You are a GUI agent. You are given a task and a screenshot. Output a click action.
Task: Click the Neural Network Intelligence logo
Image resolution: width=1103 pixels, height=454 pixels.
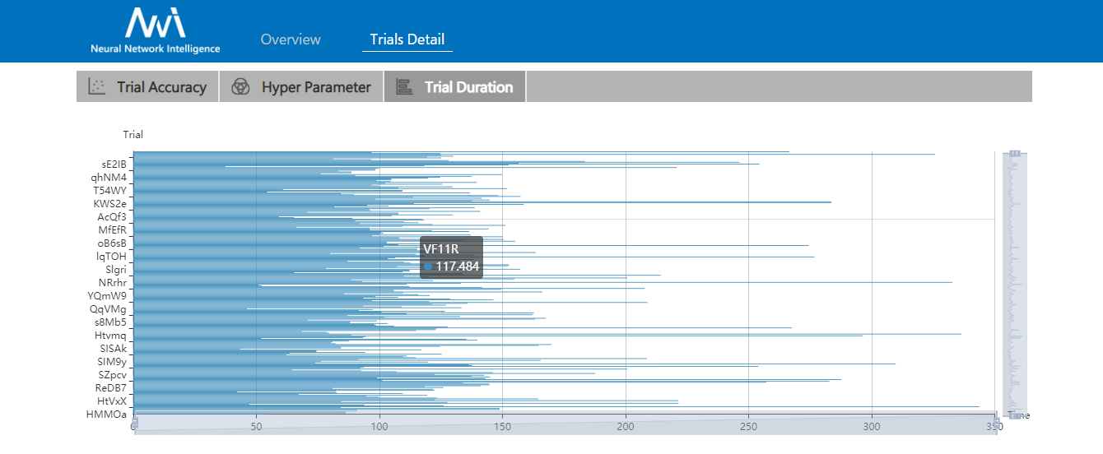pyautogui.click(x=156, y=30)
